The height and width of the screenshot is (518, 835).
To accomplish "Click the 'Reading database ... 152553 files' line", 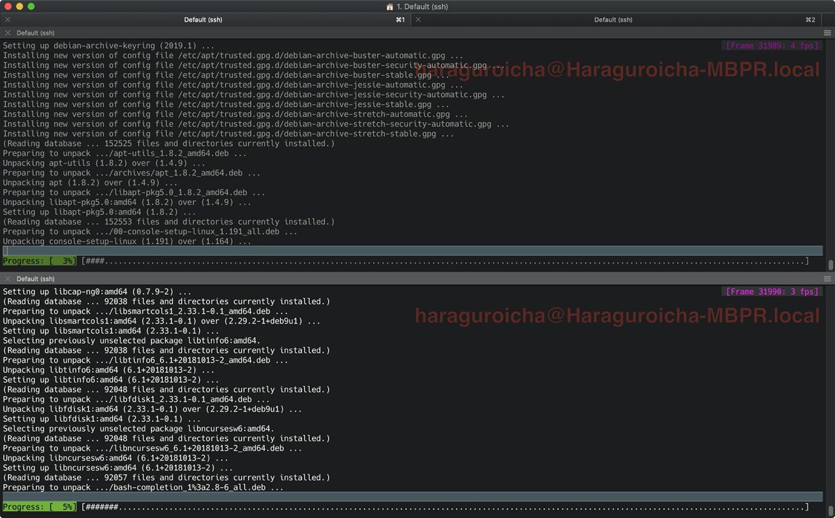I will pos(168,222).
